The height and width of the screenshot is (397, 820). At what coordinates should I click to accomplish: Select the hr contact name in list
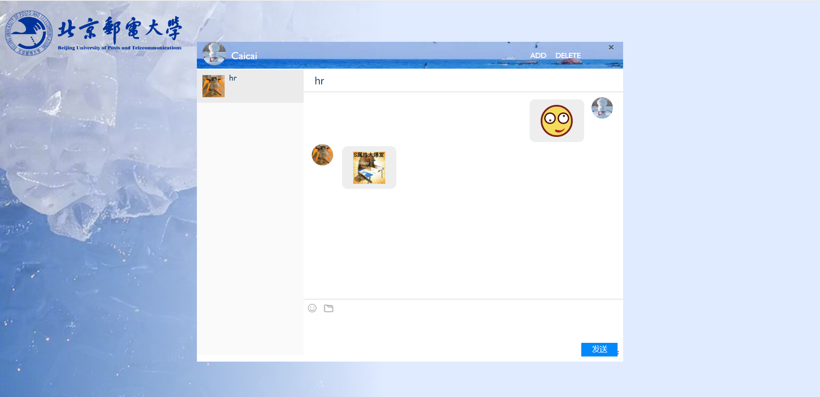233,78
